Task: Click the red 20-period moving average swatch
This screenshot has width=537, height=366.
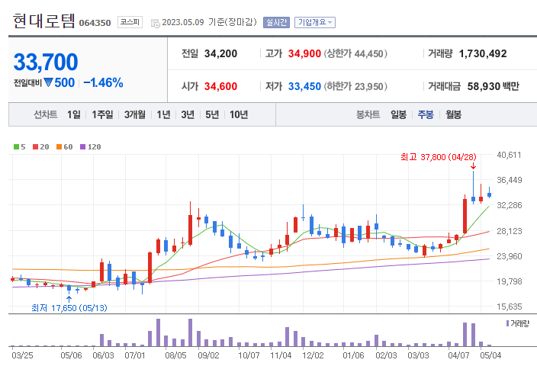Action: 35,147
